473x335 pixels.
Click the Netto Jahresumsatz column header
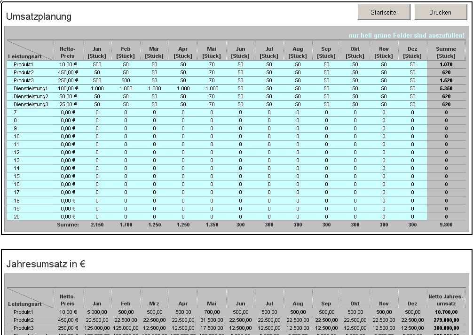click(446, 300)
